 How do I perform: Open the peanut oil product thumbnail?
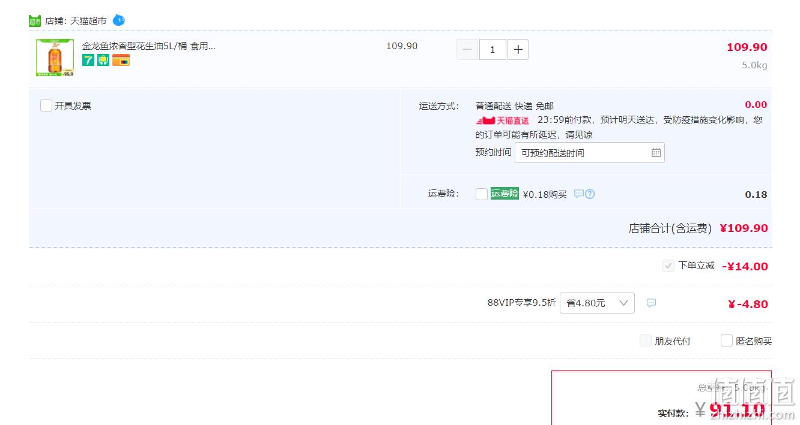(x=55, y=58)
